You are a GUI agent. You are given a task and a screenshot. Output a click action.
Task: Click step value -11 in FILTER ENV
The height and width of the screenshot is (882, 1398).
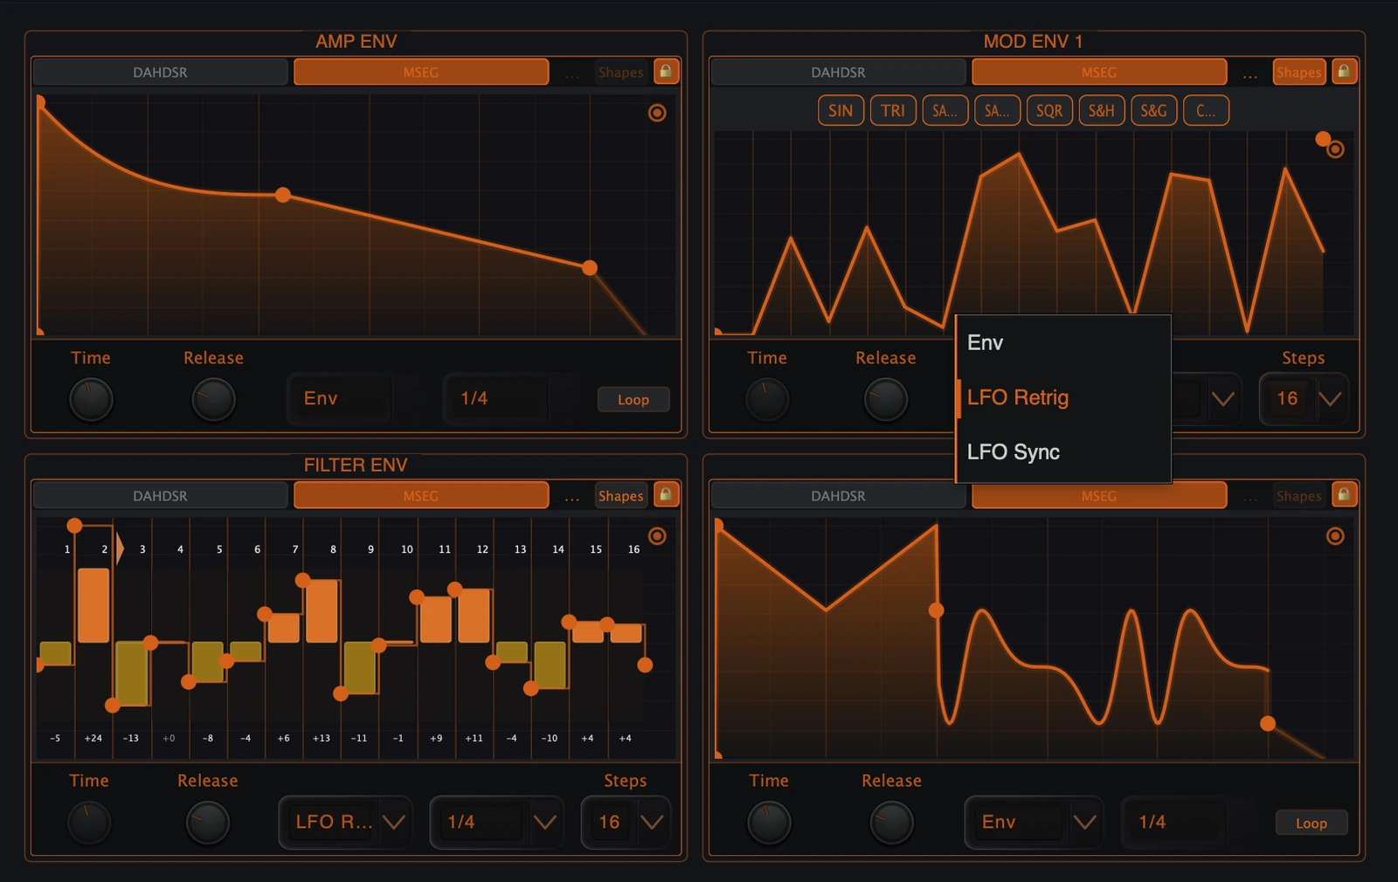[x=359, y=739]
